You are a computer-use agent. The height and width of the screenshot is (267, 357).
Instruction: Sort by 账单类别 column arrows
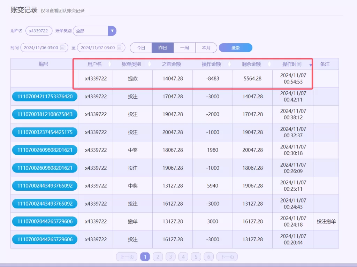(149, 64)
